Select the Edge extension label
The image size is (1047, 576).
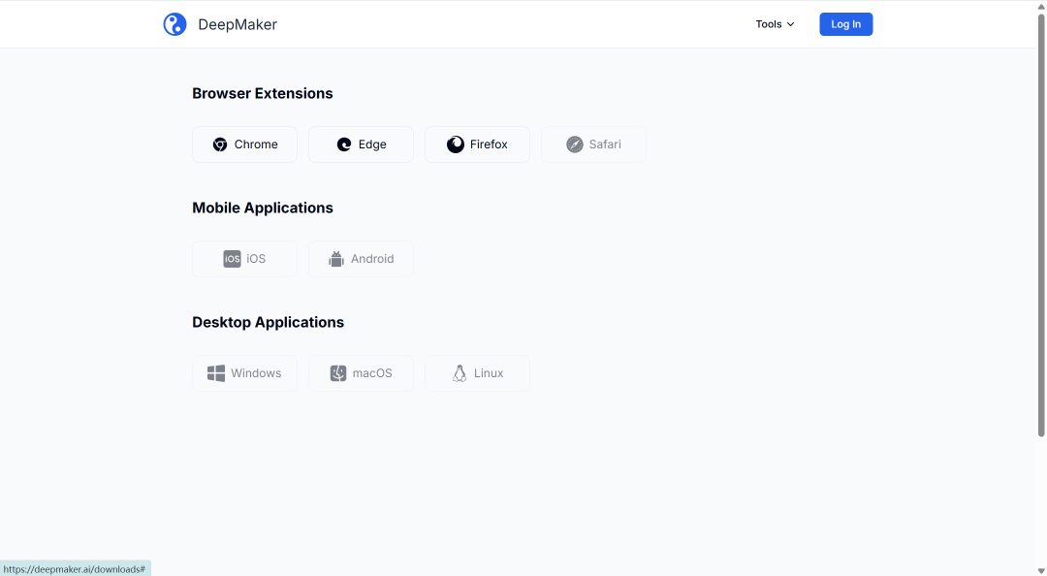point(372,144)
